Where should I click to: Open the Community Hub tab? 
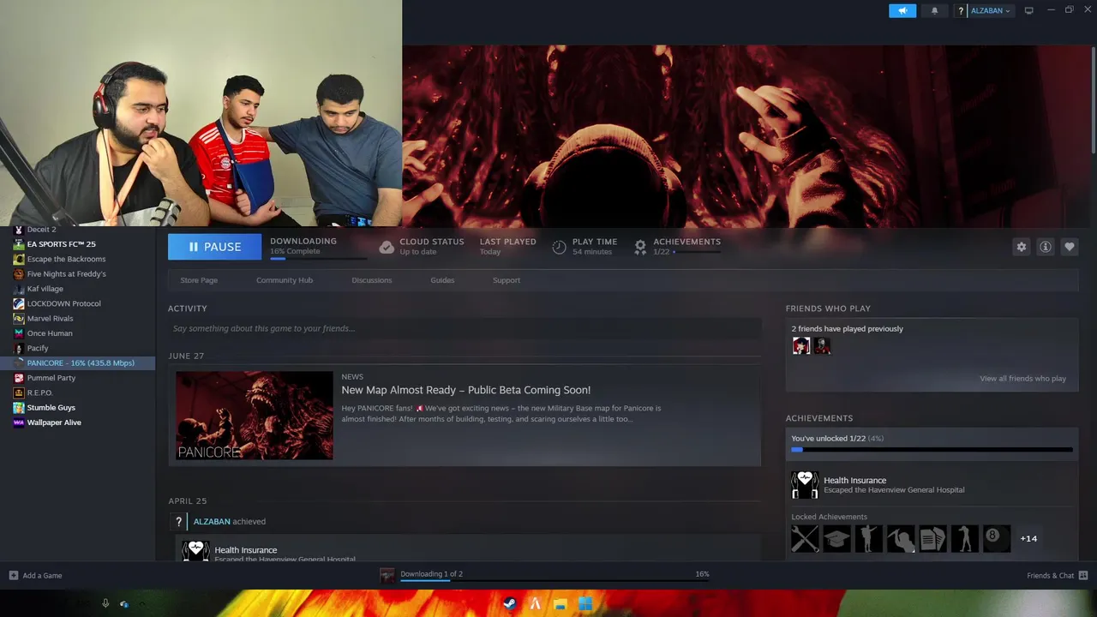[285, 280]
